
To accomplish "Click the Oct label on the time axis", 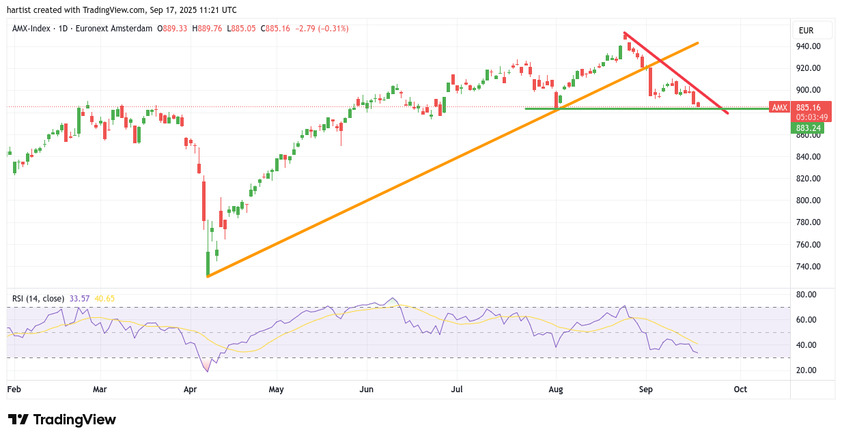I will (740, 390).
